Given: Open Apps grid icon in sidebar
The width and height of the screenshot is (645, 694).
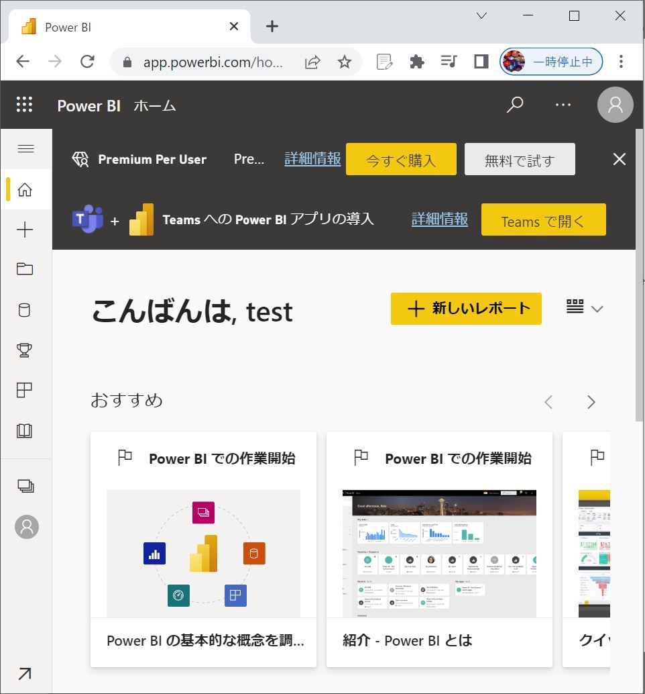Looking at the screenshot, I should [24, 390].
